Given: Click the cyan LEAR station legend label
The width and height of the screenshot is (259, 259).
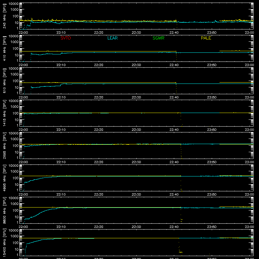Looking at the screenshot, I should tap(112, 38).
